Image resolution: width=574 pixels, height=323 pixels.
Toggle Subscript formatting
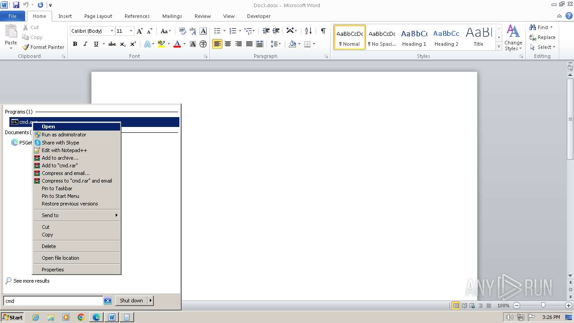[123, 44]
